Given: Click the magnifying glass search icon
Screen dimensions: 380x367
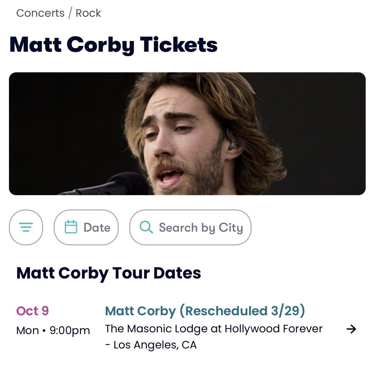Looking at the screenshot, I should click(146, 227).
